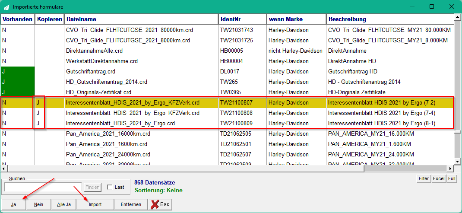
Task: Click the horizontal scrollbar left arrow
Action: (3, 169)
